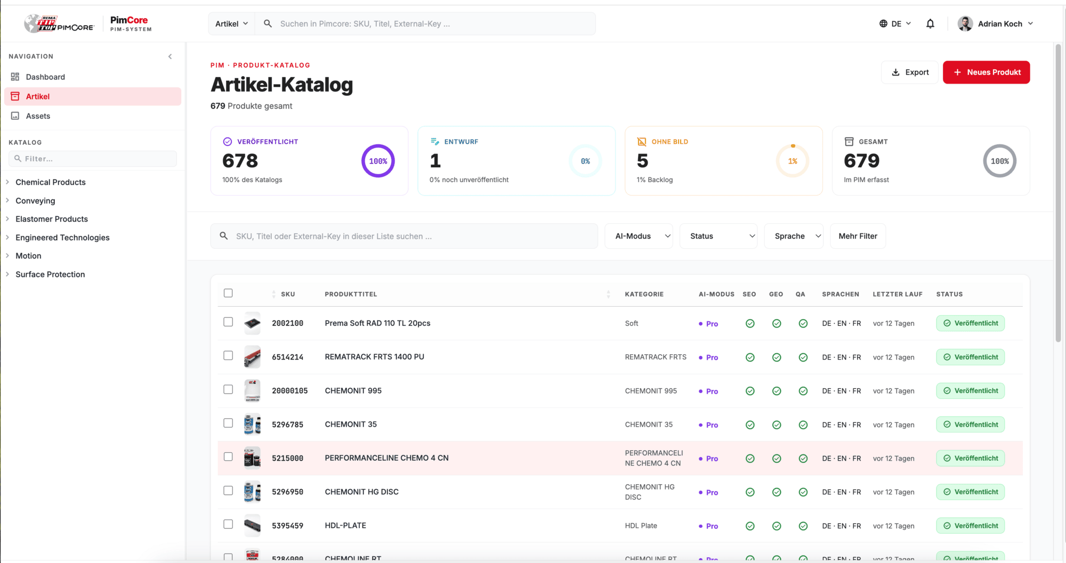This screenshot has height=563, width=1066.
Task: Click the globe language icon
Action: pos(883,23)
